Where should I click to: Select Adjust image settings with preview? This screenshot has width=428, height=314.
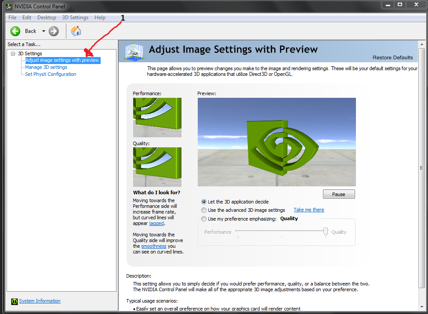click(x=62, y=60)
